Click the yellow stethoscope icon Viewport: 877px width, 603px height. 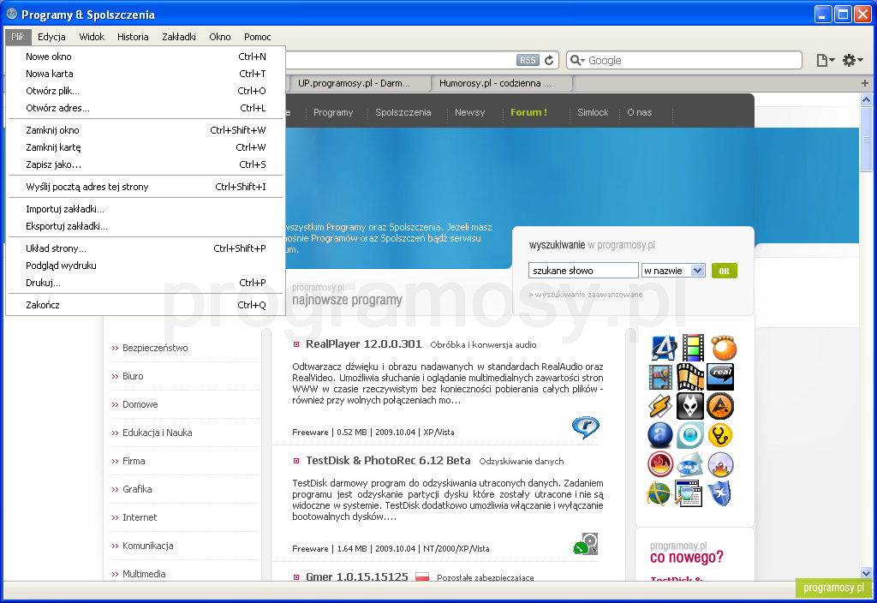720,435
